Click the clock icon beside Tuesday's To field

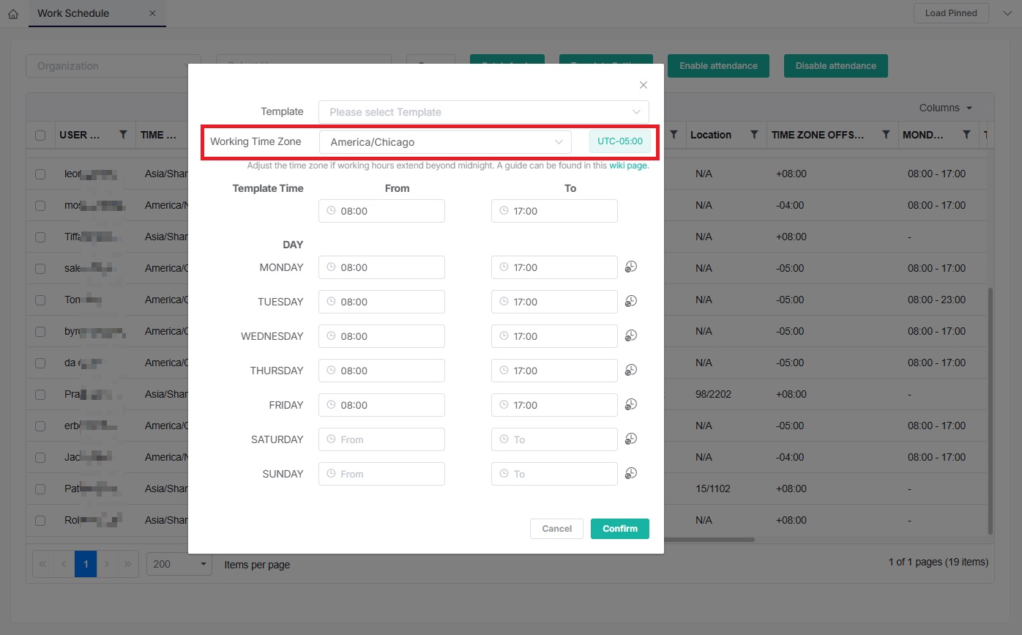[x=631, y=301]
